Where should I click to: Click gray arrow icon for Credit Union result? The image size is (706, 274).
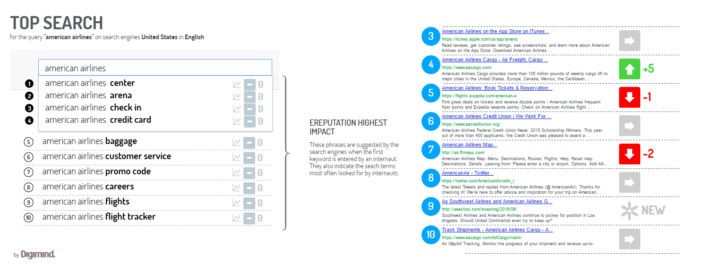point(629,126)
